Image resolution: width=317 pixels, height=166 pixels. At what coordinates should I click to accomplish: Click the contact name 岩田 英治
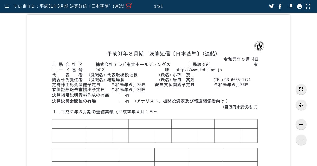183,80
